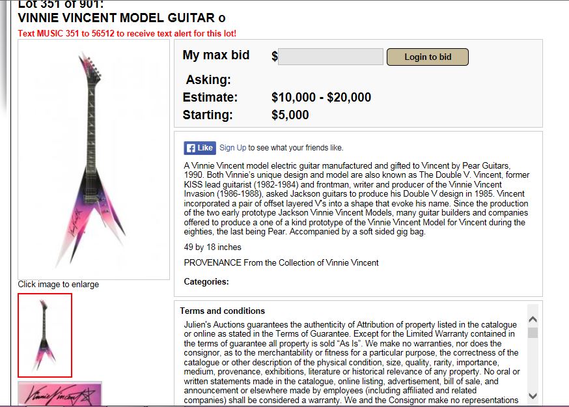Click the red Text MUSIC alert line

127,33
